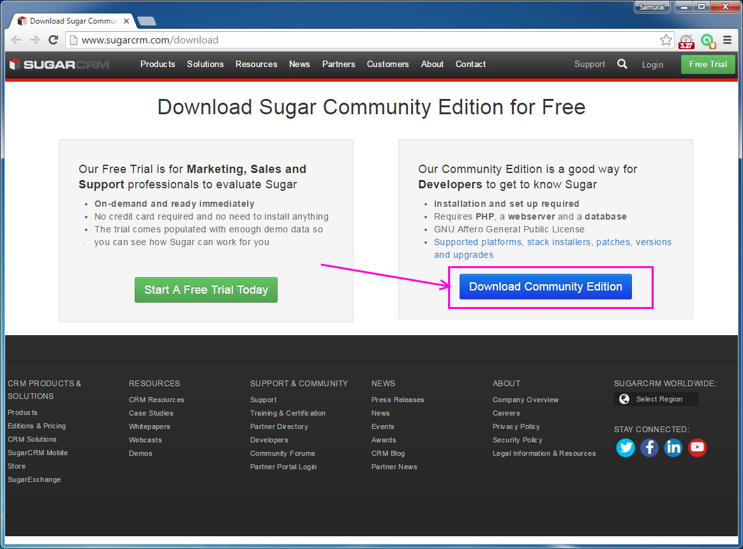Open SugarCRM YouTube channel icon

697,447
